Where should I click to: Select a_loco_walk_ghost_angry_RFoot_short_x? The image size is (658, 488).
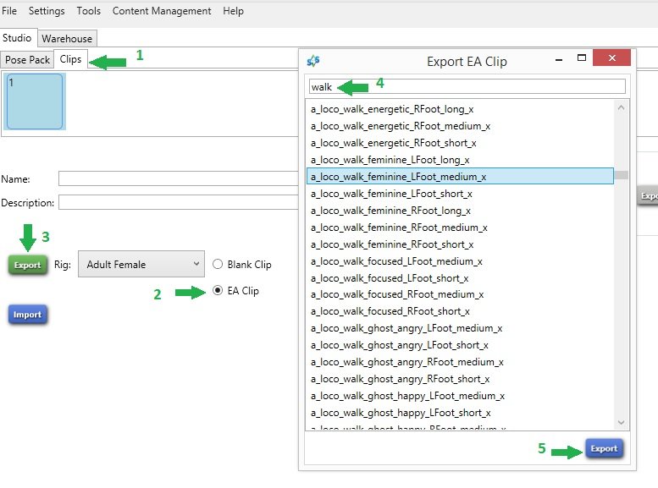[x=460, y=379]
